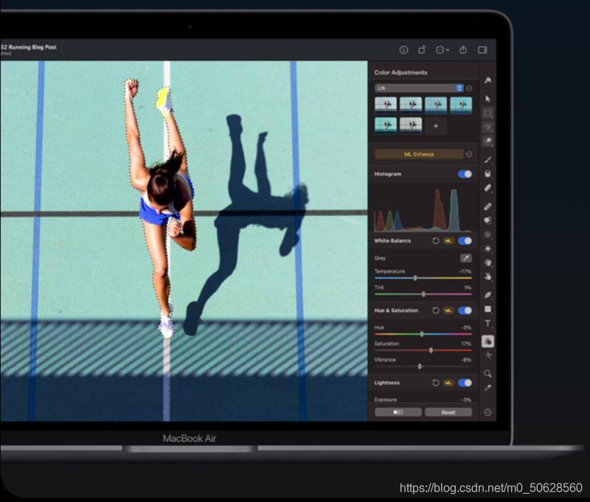Screen dimensions: 590x502
Task: Open the options circle beside LN preset
Action: click(469, 88)
